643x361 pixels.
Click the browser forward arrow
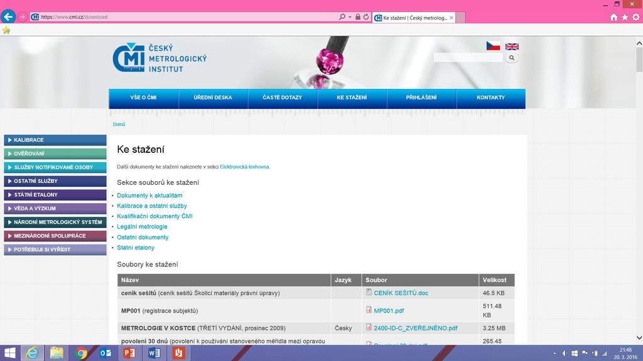pyautogui.click(x=23, y=17)
